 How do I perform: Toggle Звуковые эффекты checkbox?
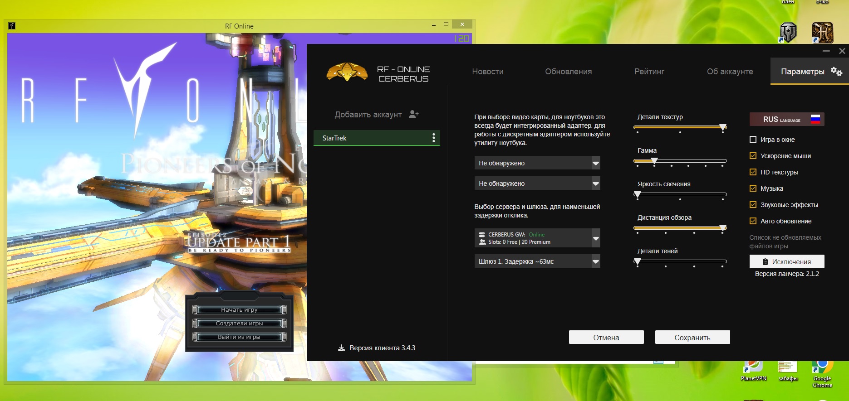pyautogui.click(x=753, y=205)
